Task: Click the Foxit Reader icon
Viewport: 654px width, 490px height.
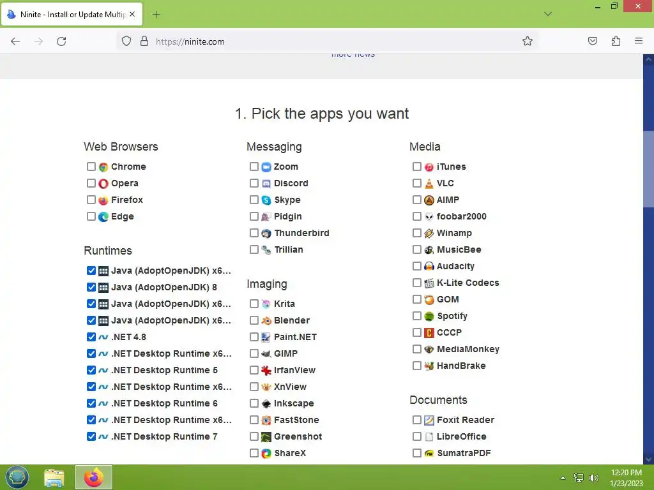Action: [429, 420]
